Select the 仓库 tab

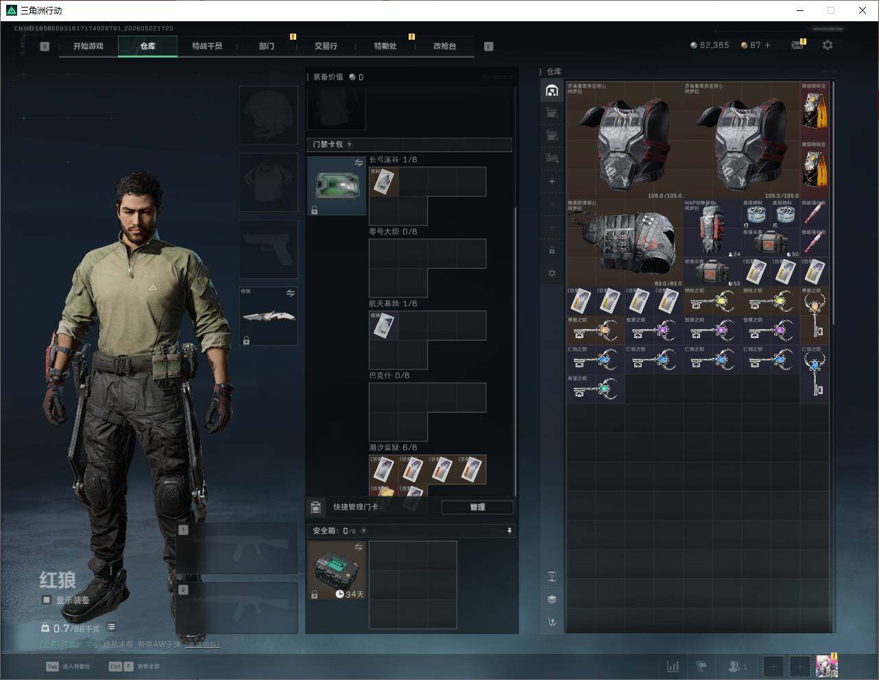point(148,46)
